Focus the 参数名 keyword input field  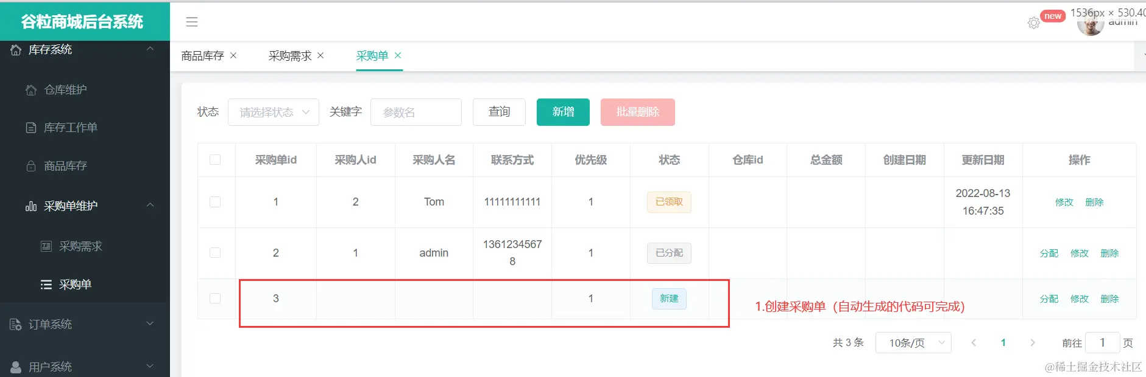click(416, 112)
